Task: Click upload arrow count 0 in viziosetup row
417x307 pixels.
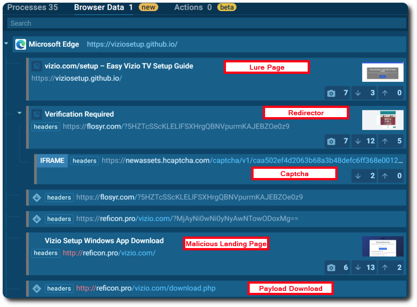Action: (391, 93)
